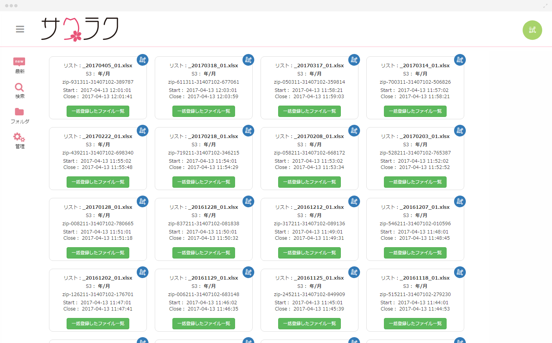Click zip-611311-31407102-677061 text
This screenshot has width=552, height=343.
coord(204,82)
